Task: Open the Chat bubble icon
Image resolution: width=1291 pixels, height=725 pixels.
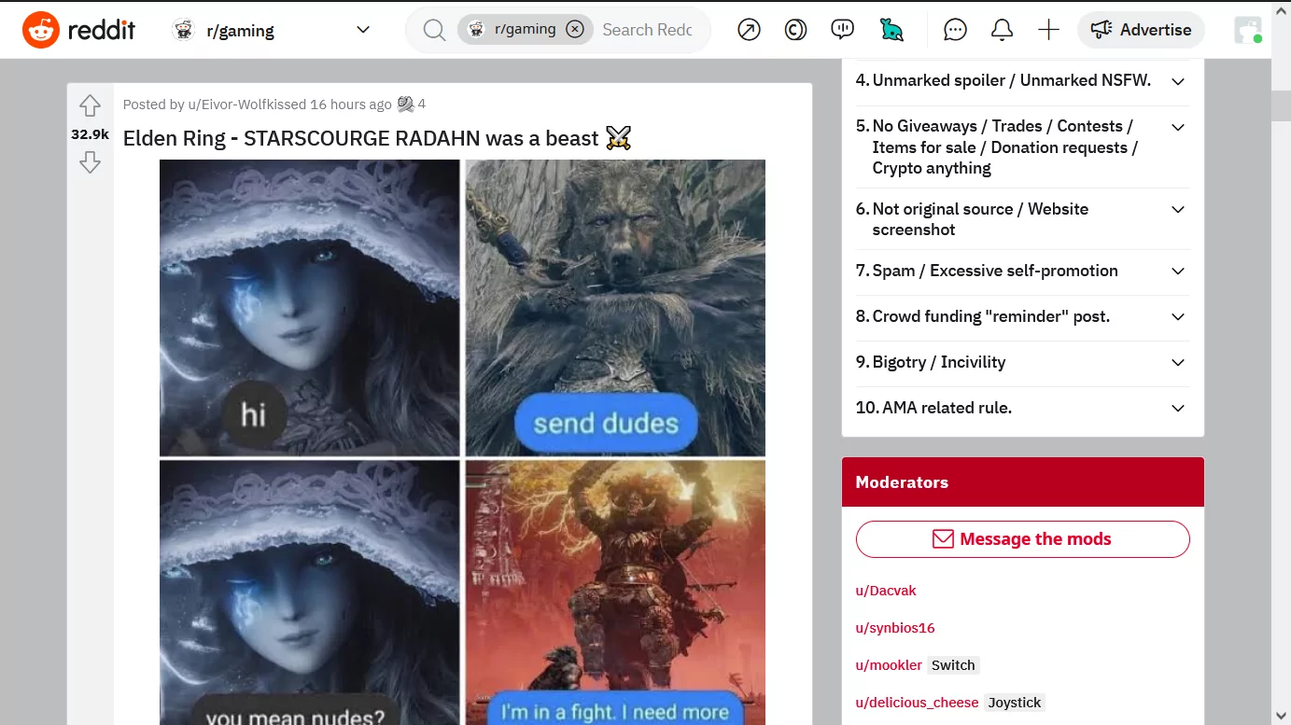Action: (955, 30)
